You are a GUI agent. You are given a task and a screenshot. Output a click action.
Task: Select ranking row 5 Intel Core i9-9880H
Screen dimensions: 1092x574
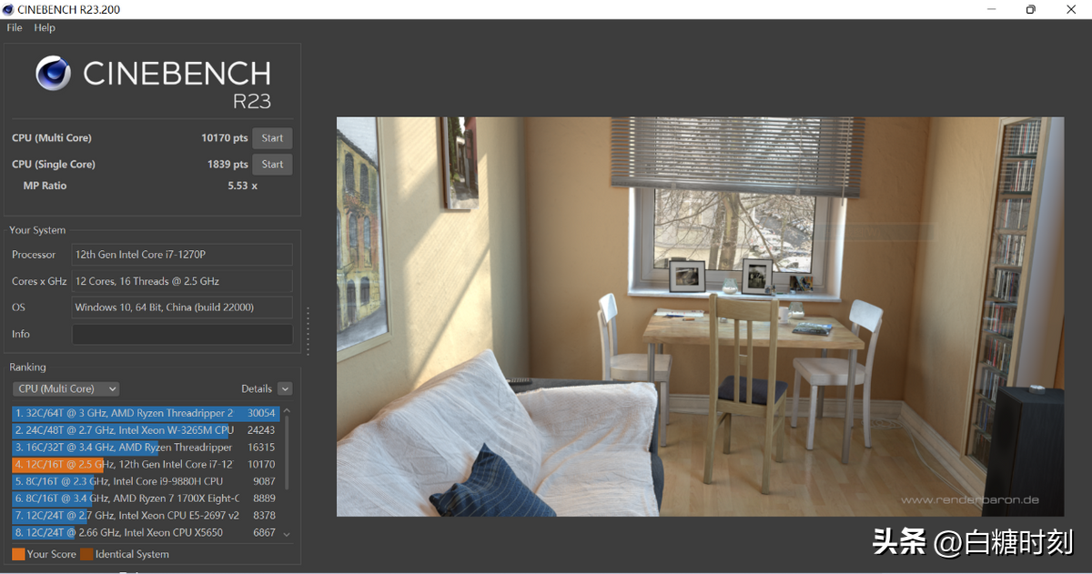(145, 481)
